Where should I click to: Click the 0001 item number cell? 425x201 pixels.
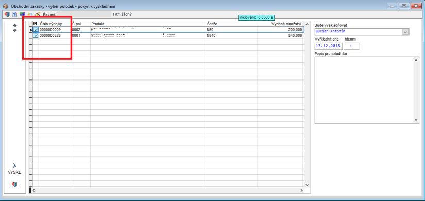coord(80,35)
